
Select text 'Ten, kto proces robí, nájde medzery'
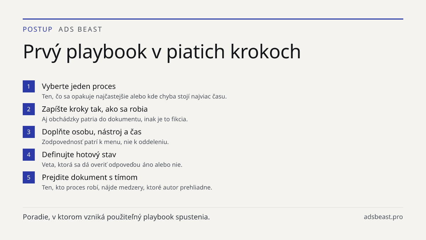[93, 187]
